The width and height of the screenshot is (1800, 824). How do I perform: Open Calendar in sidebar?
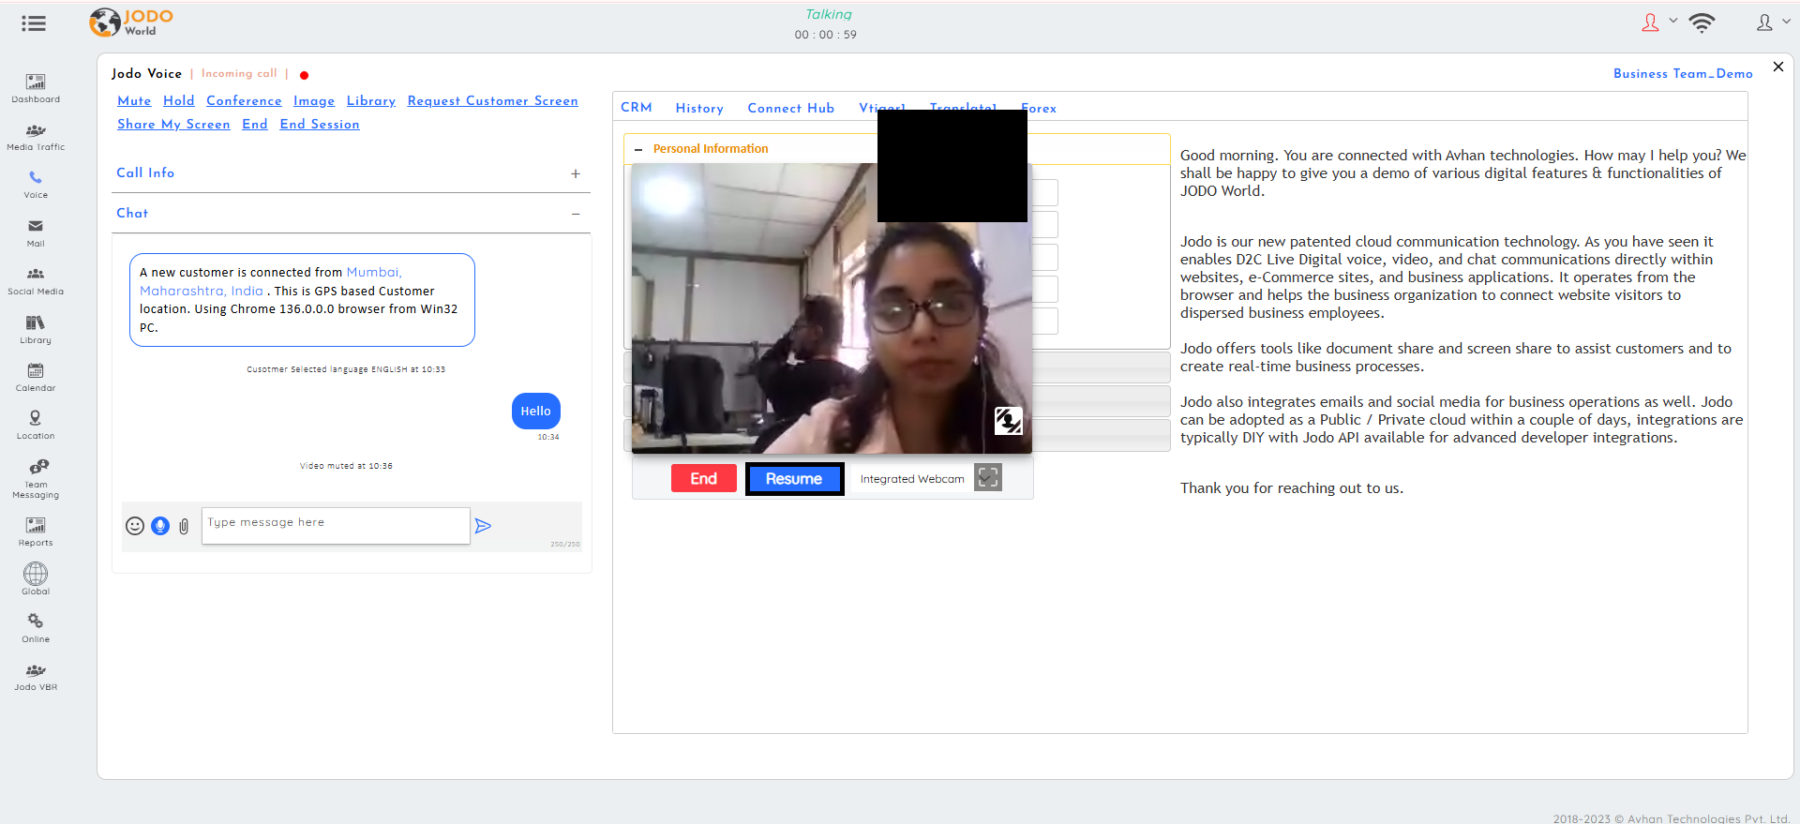pyautogui.click(x=36, y=378)
